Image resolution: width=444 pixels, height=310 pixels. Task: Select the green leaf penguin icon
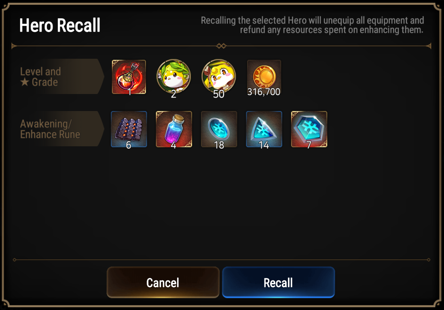pyautogui.click(x=173, y=77)
